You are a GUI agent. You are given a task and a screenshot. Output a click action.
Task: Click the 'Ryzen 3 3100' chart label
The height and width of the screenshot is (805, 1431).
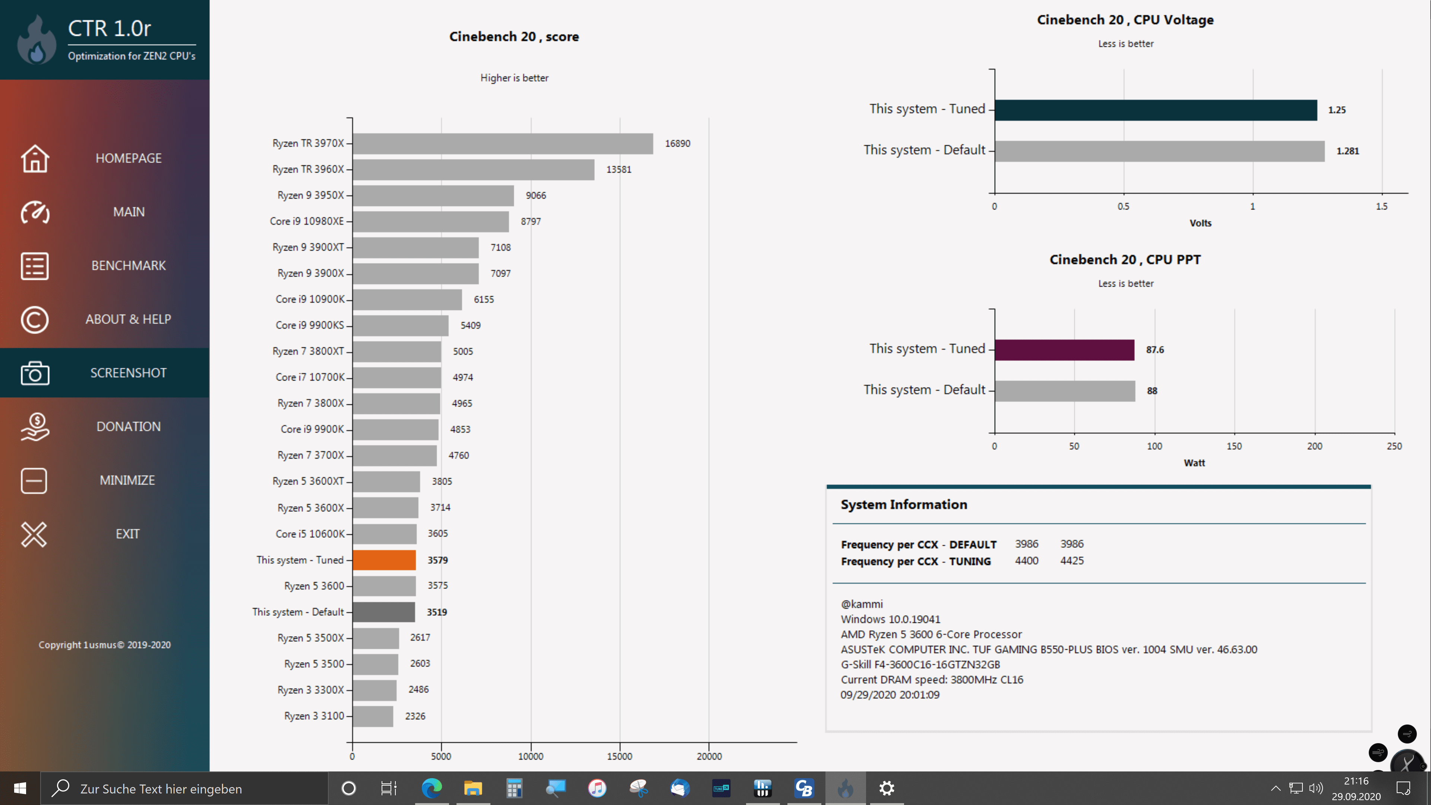coord(315,716)
